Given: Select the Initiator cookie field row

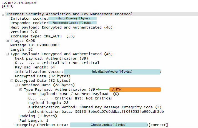Looking at the screenshot, I should (54, 19).
